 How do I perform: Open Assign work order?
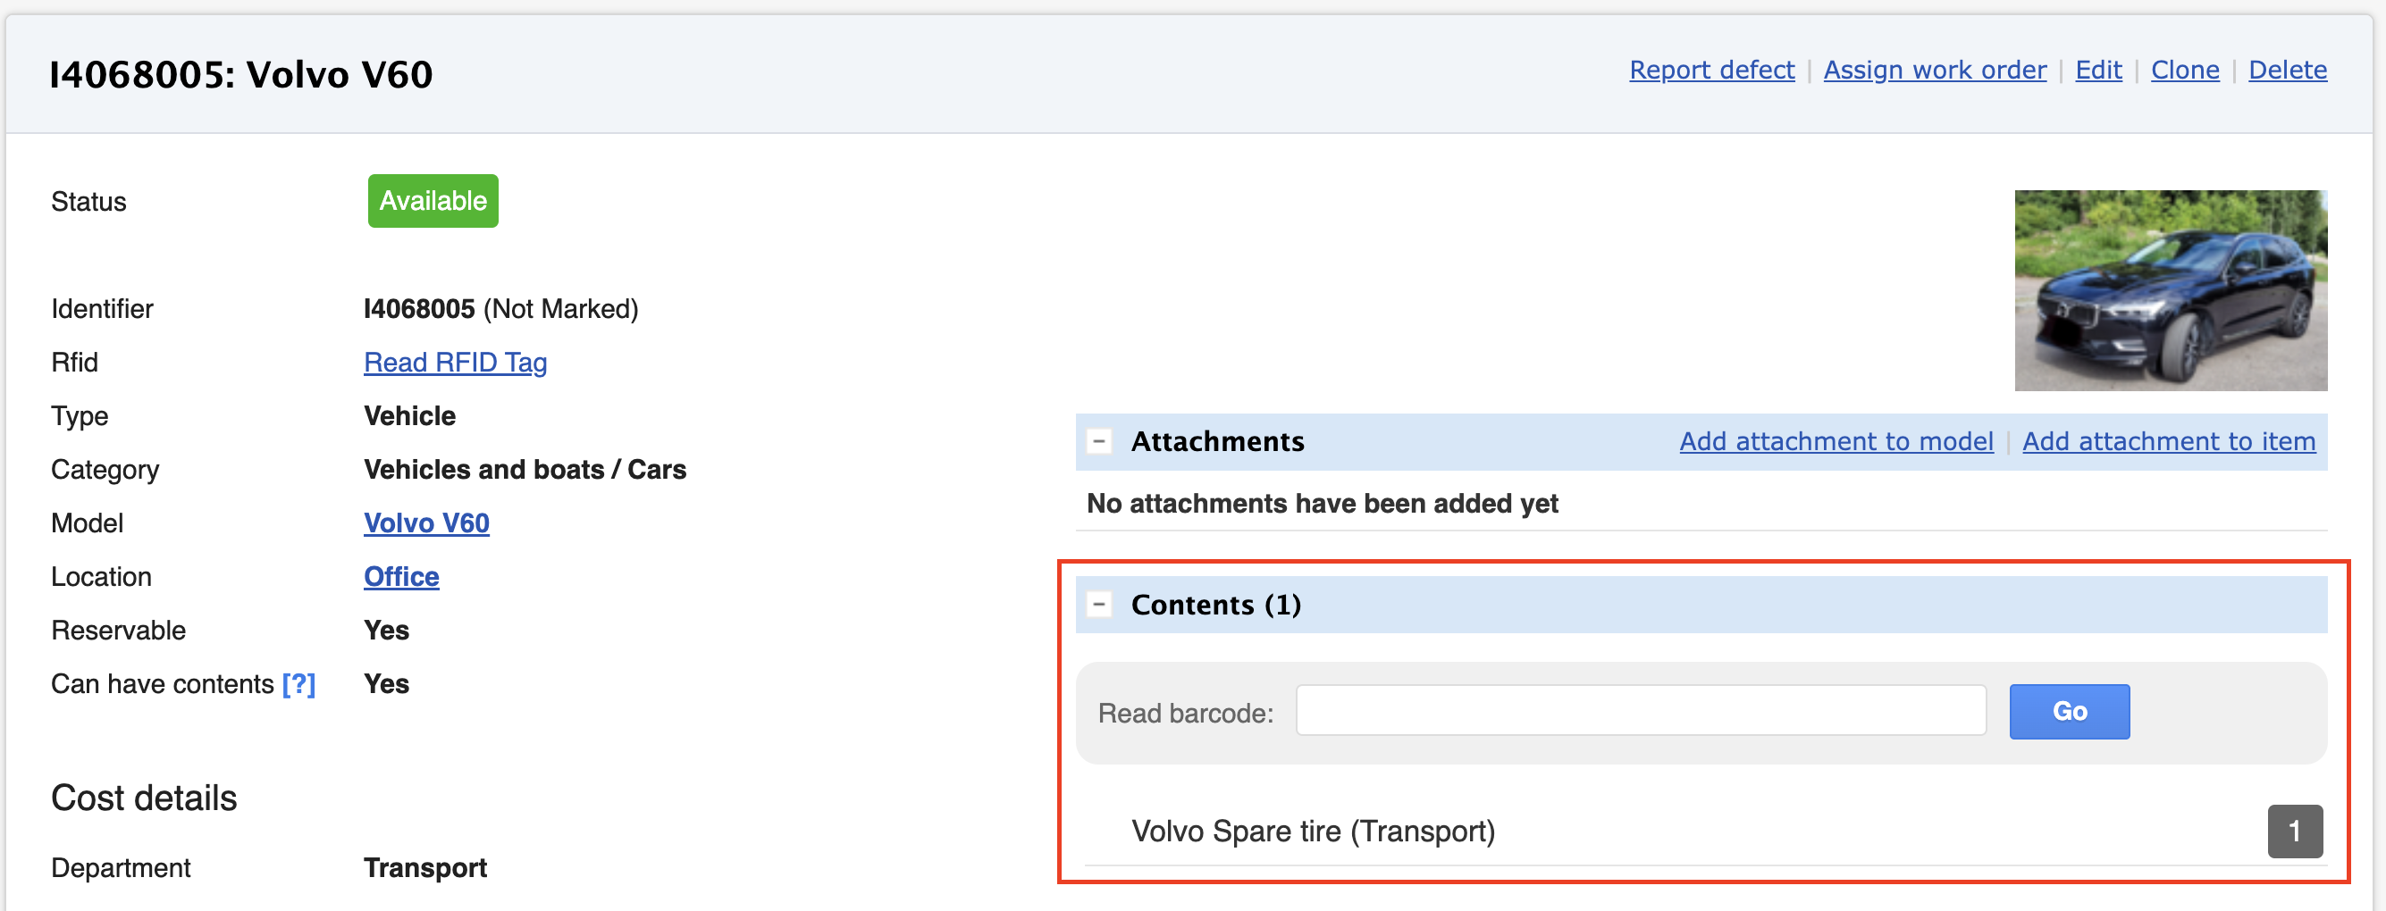(1934, 71)
